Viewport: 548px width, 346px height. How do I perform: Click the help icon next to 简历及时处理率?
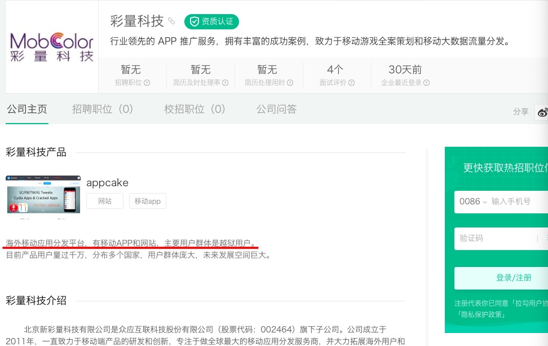[226, 83]
